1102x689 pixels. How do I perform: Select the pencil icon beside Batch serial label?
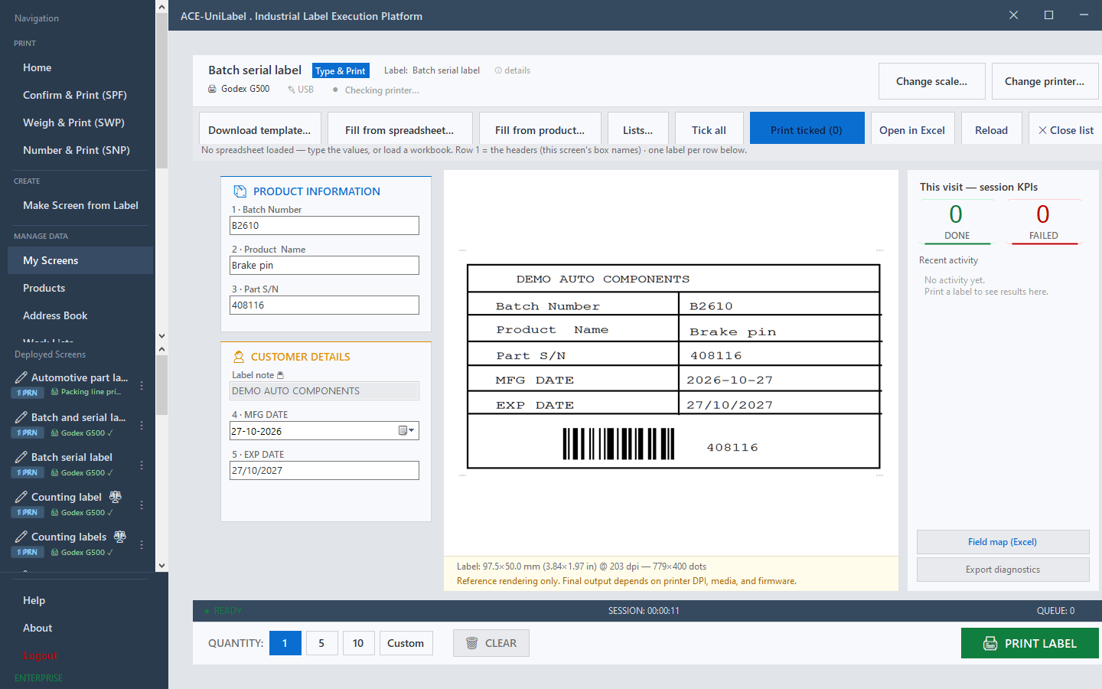tap(21, 457)
